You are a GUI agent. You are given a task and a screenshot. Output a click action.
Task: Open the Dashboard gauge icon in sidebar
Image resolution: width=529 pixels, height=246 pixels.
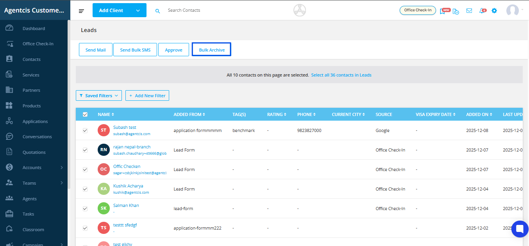(x=9, y=28)
